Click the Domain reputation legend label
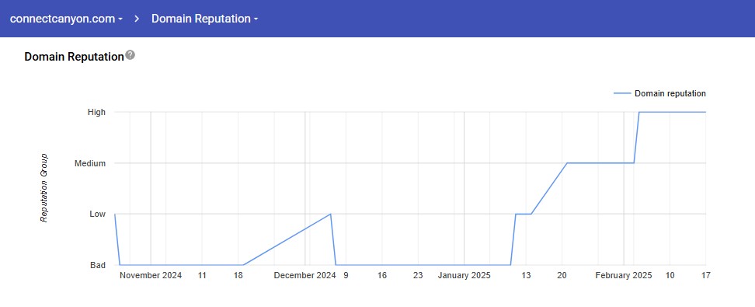Screen dimensions: 755x307 click(670, 93)
